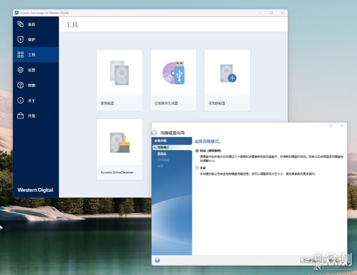This screenshot has height=275, width=357.
Task: Open the wizard help question-mark icon
Action: tap(157, 260)
